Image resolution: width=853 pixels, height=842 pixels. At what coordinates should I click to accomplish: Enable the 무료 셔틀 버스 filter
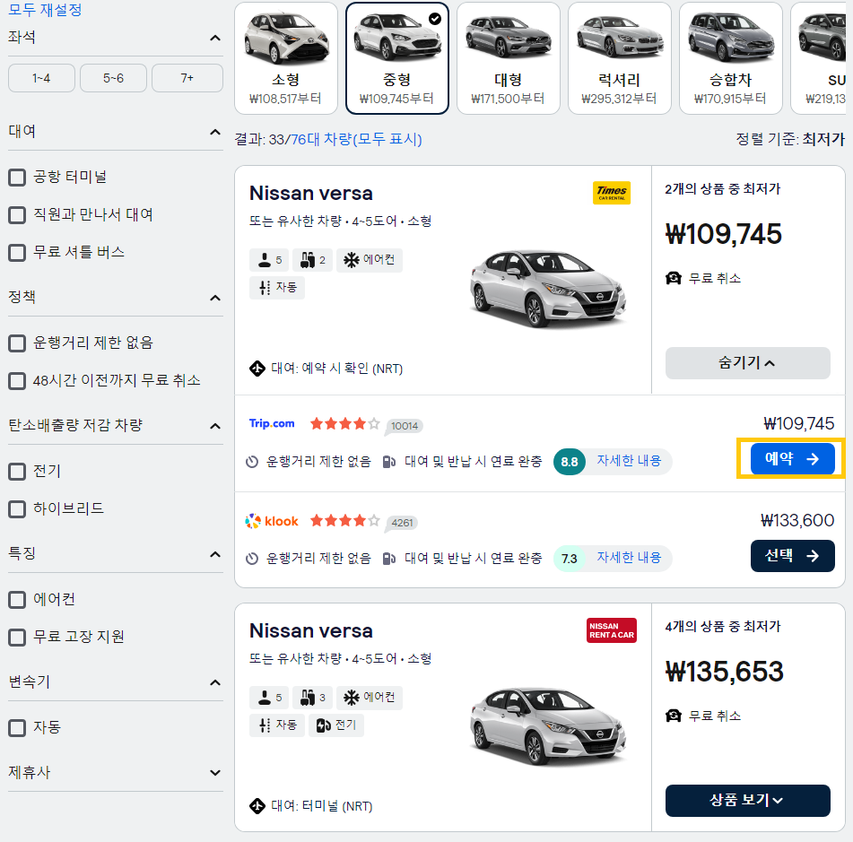[x=17, y=252]
